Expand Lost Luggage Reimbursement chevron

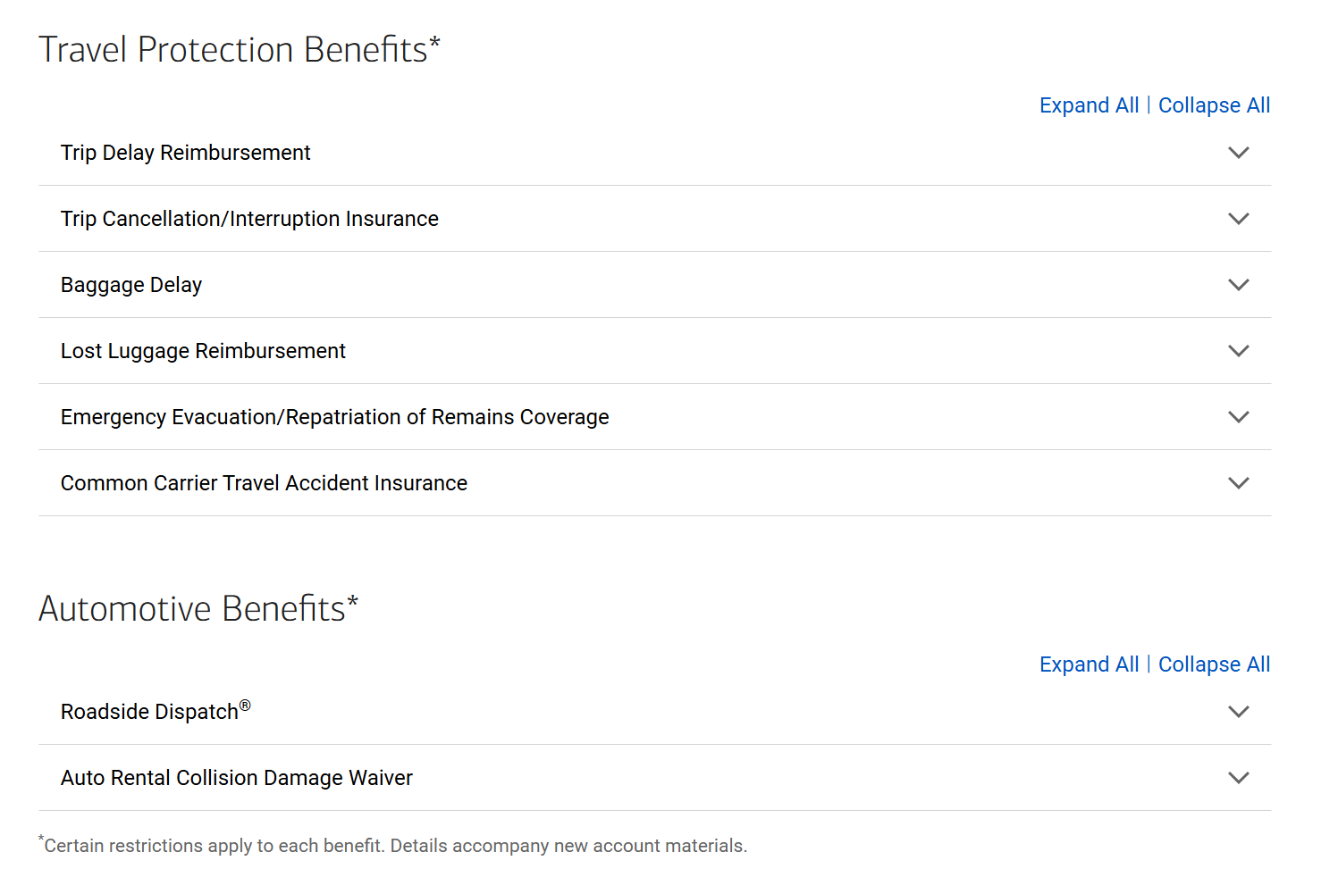pos(1238,351)
